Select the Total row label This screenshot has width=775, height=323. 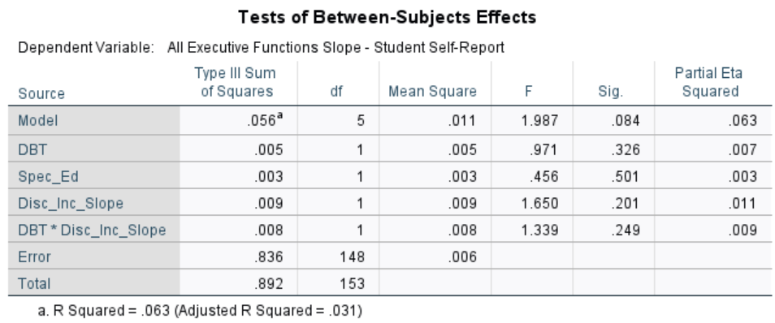[34, 283]
